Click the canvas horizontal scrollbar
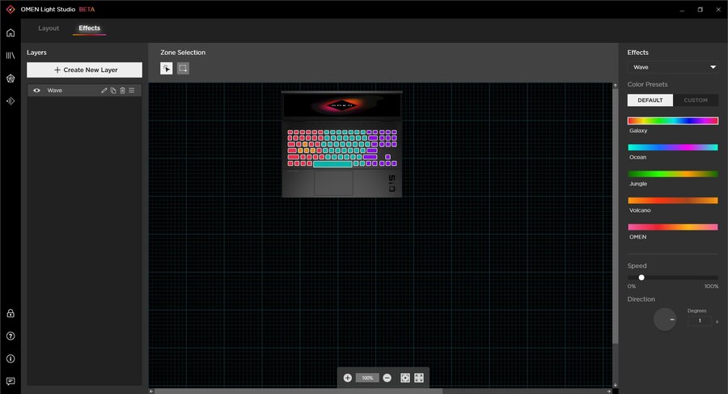This screenshot has width=728, height=394. click(x=298, y=392)
